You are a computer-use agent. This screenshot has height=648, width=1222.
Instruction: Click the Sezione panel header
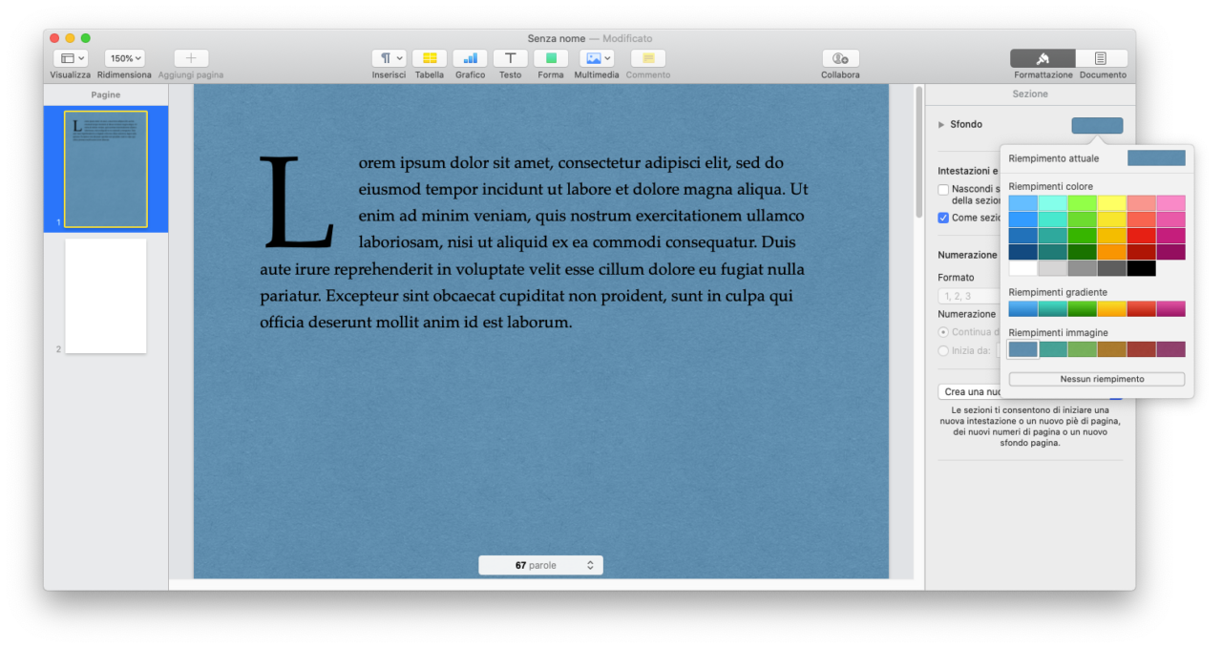point(1030,94)
